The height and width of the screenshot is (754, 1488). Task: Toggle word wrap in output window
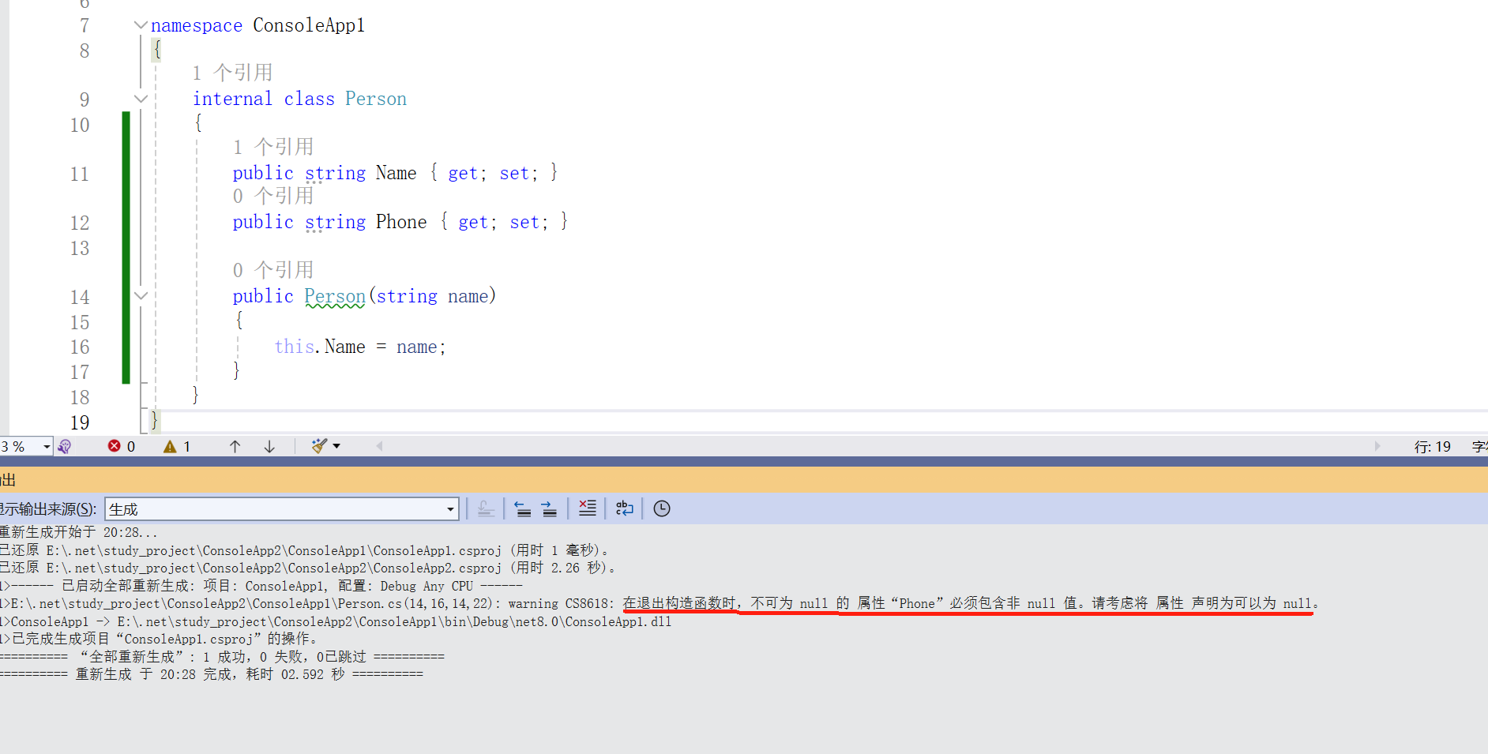click(625, 508)
